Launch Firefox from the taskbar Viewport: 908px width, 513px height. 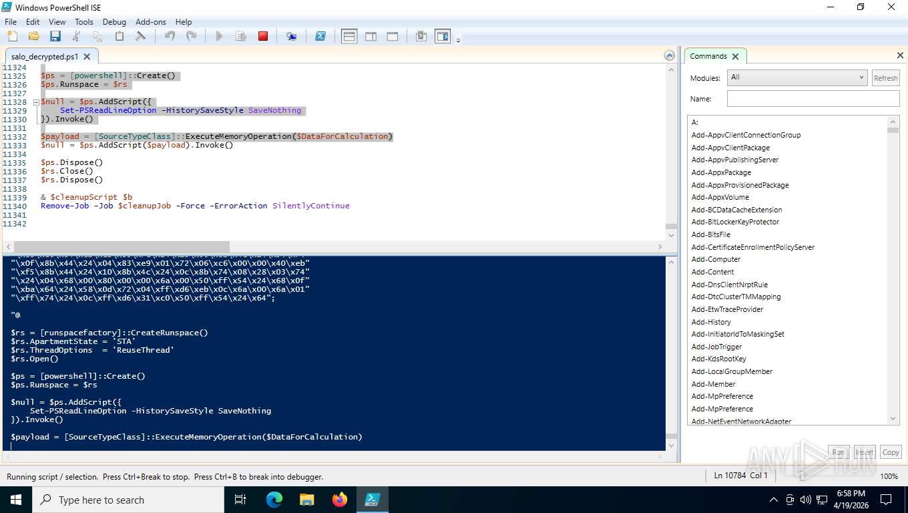pyautogui.click(x=339, y=500)
